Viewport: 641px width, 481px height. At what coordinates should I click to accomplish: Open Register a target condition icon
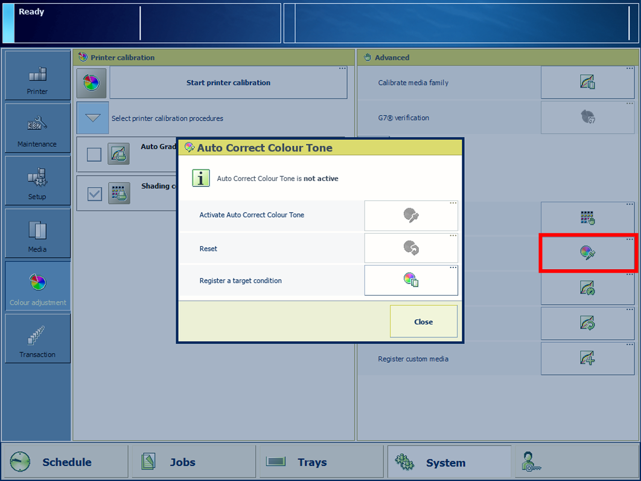click(x=411, y=280)
